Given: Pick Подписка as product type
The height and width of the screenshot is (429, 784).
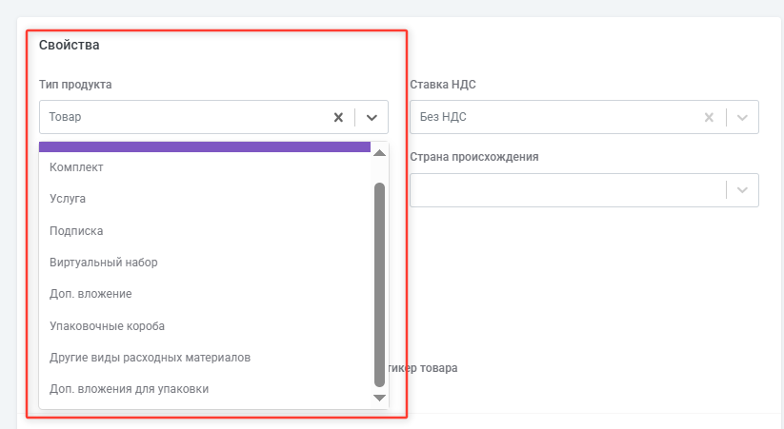Looking at the screenshot, I should [x=76, y=231].
